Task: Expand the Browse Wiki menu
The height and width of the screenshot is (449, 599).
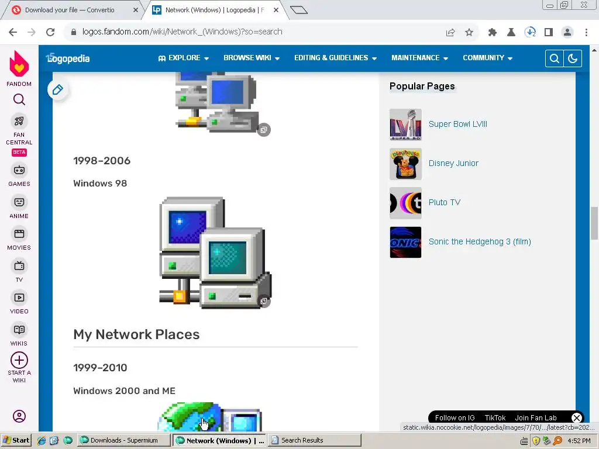Action: pos(252,58)
